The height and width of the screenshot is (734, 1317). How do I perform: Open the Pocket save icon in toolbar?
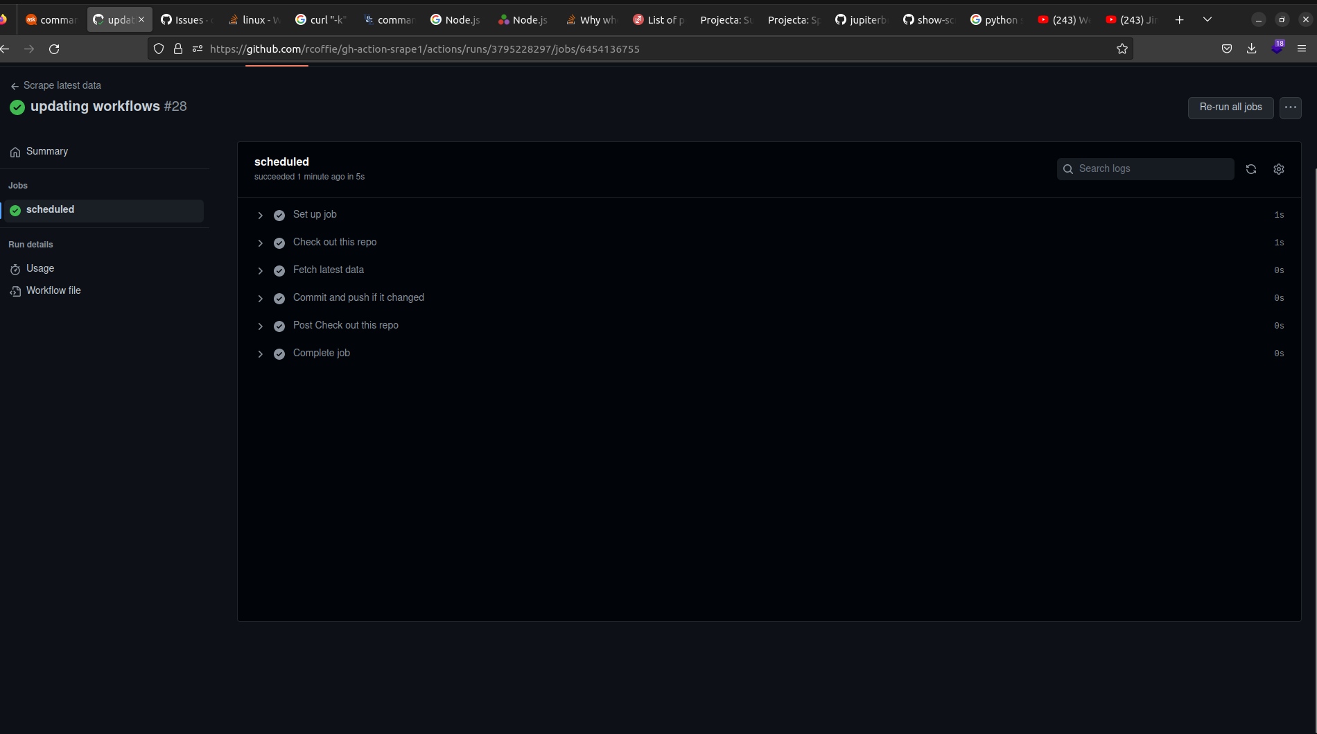click(1227, 49)
